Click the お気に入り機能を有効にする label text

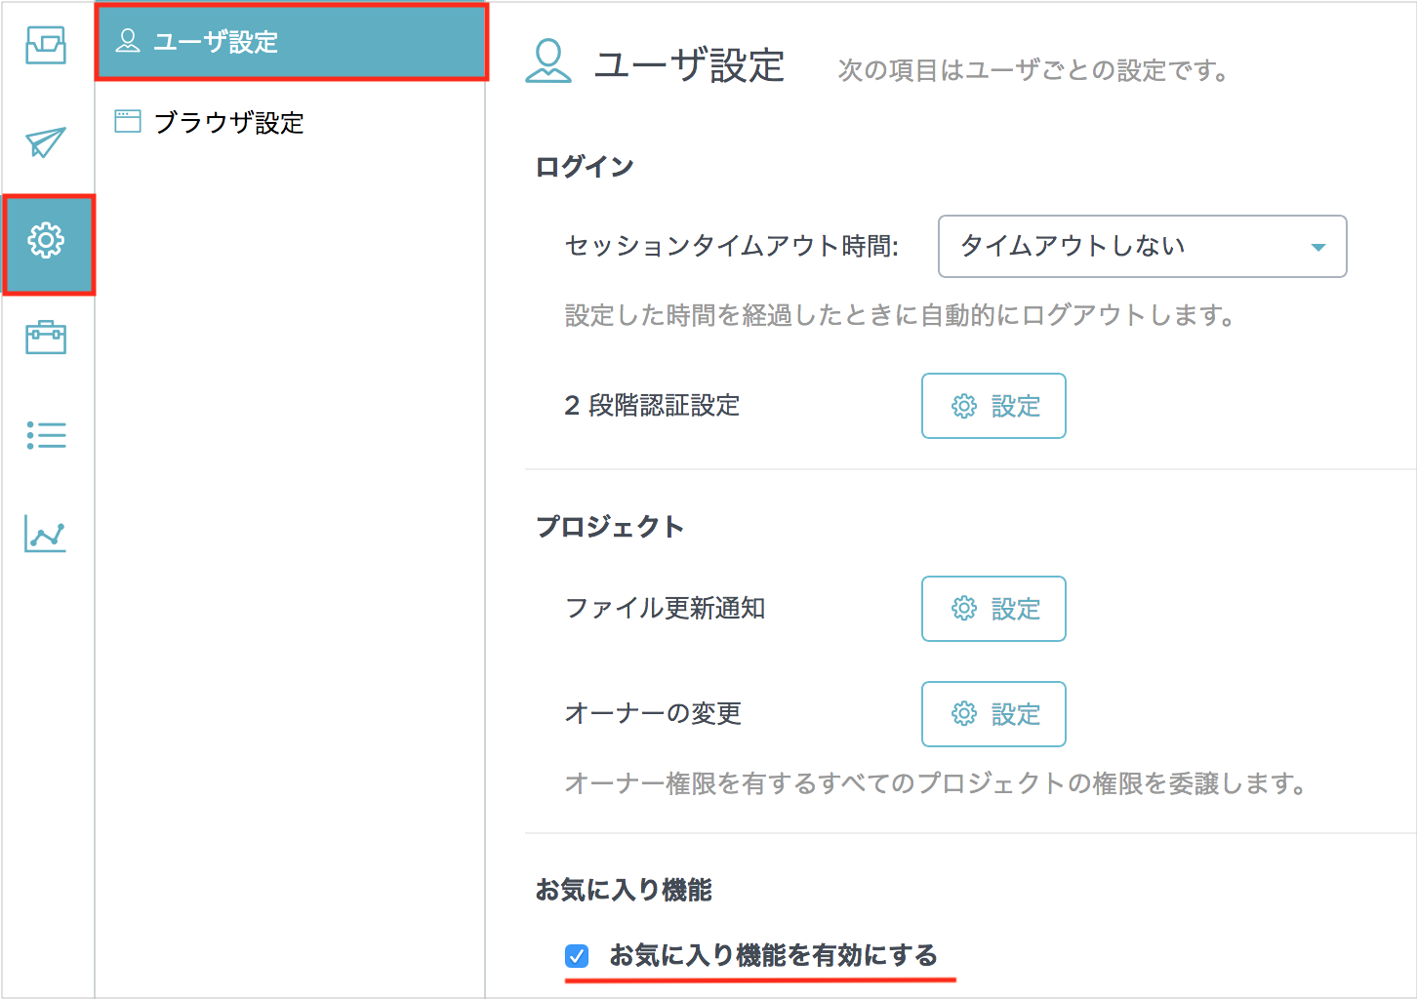(x=773, y=956)
